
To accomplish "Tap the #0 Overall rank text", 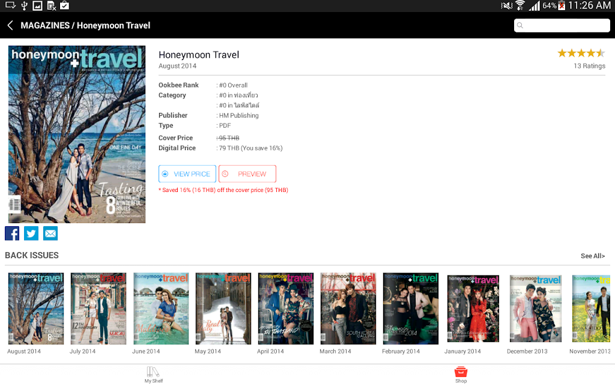I will tap(233, 85).
